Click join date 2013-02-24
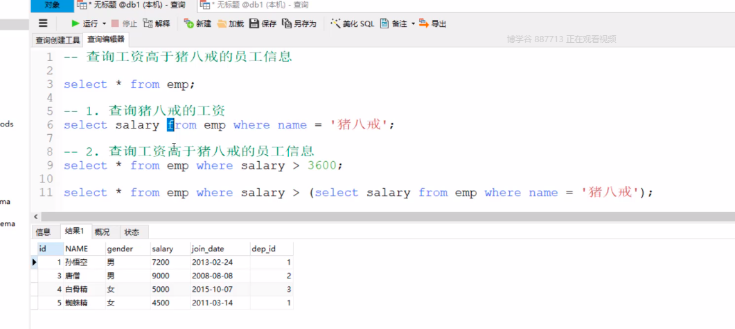Screen dimensions: 735x329 tap(220, 262)
